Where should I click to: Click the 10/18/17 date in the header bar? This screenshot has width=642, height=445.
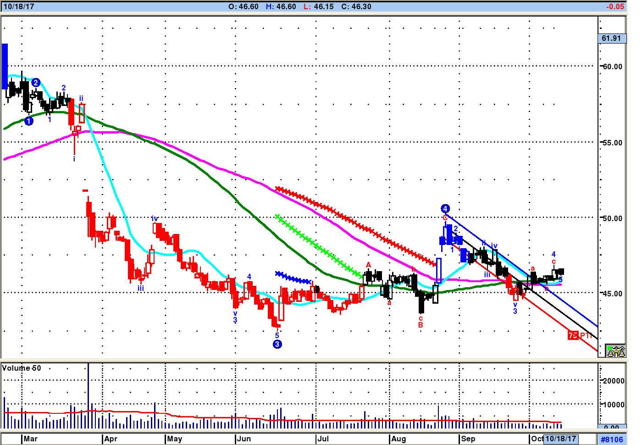click(x=19, y=6)
